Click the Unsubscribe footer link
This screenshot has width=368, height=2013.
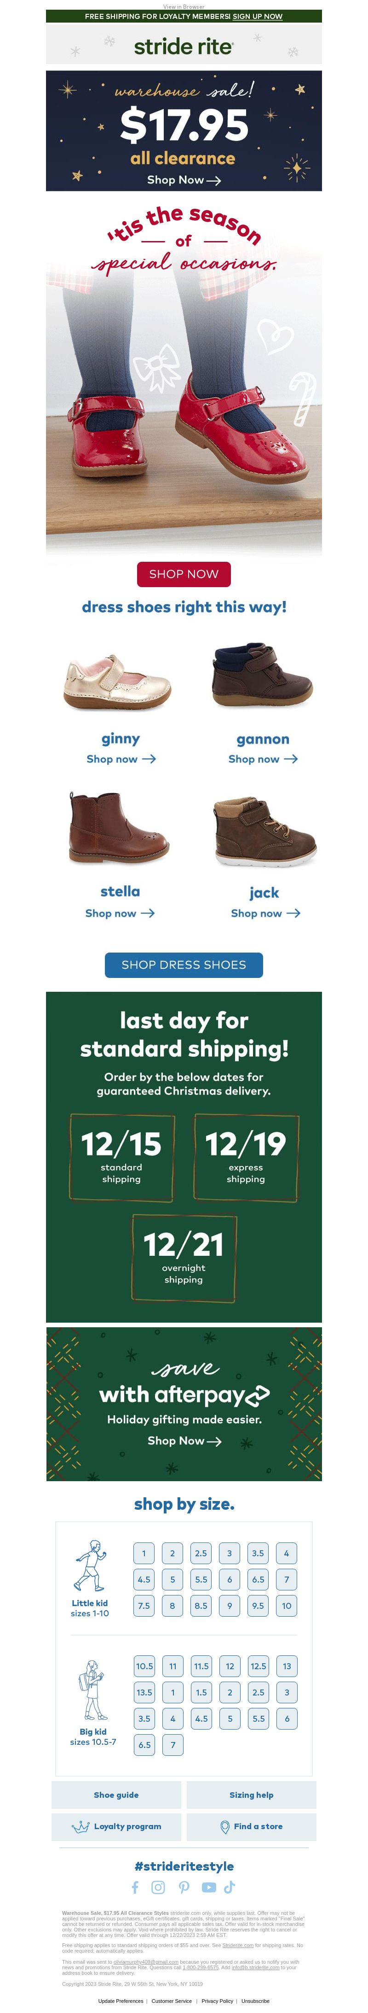(x=255, y=2001)
